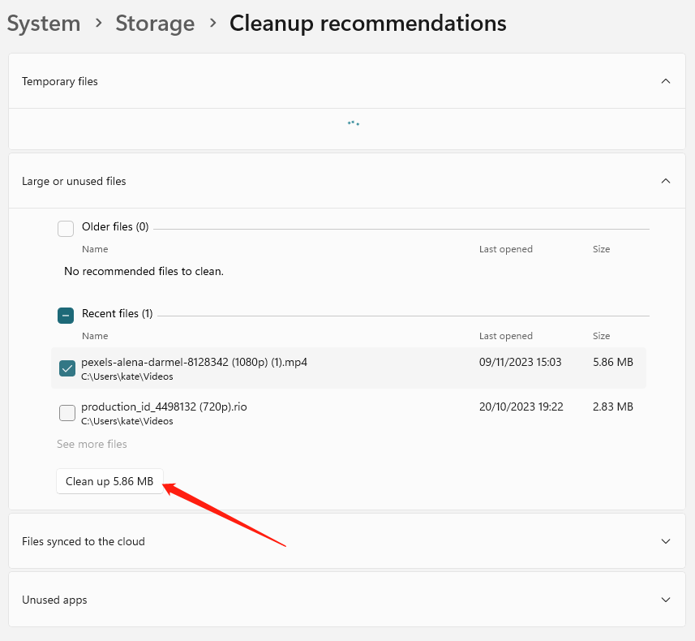Expand Files synced to the cloud chevron

[x=665, y=541]
